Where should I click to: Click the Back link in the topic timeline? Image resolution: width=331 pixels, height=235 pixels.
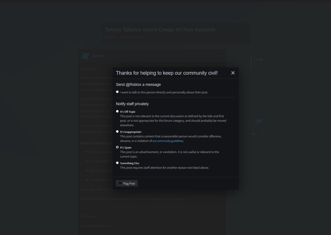[259, 121]
